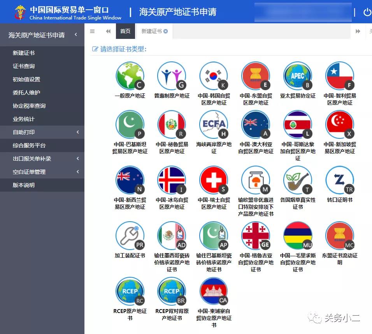
Task: Select the 普惠制原产地证 certificate icon
Action: 172,76
